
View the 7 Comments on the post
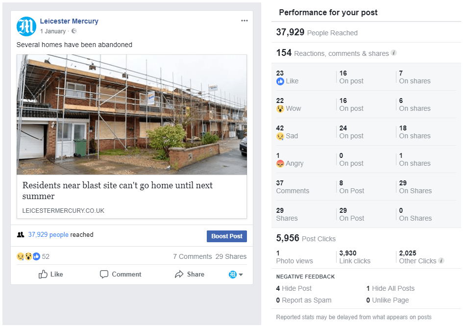click(192, 256)
